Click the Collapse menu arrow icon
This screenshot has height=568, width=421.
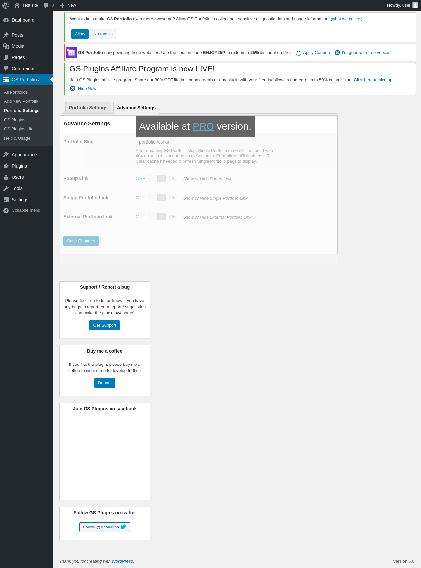(6, 211)
